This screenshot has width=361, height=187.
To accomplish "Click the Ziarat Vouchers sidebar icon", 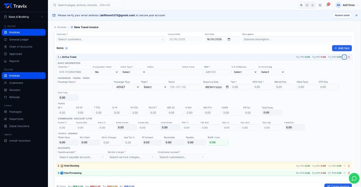I will [6, 126].
